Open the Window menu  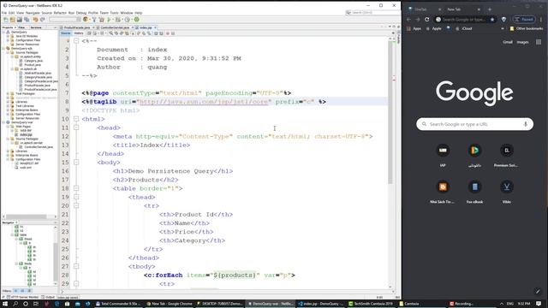(127, 13)
